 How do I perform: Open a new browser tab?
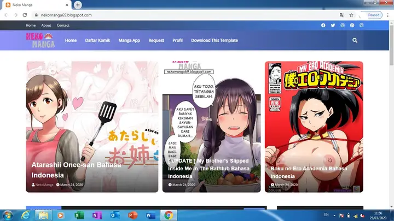coord(78,5)
